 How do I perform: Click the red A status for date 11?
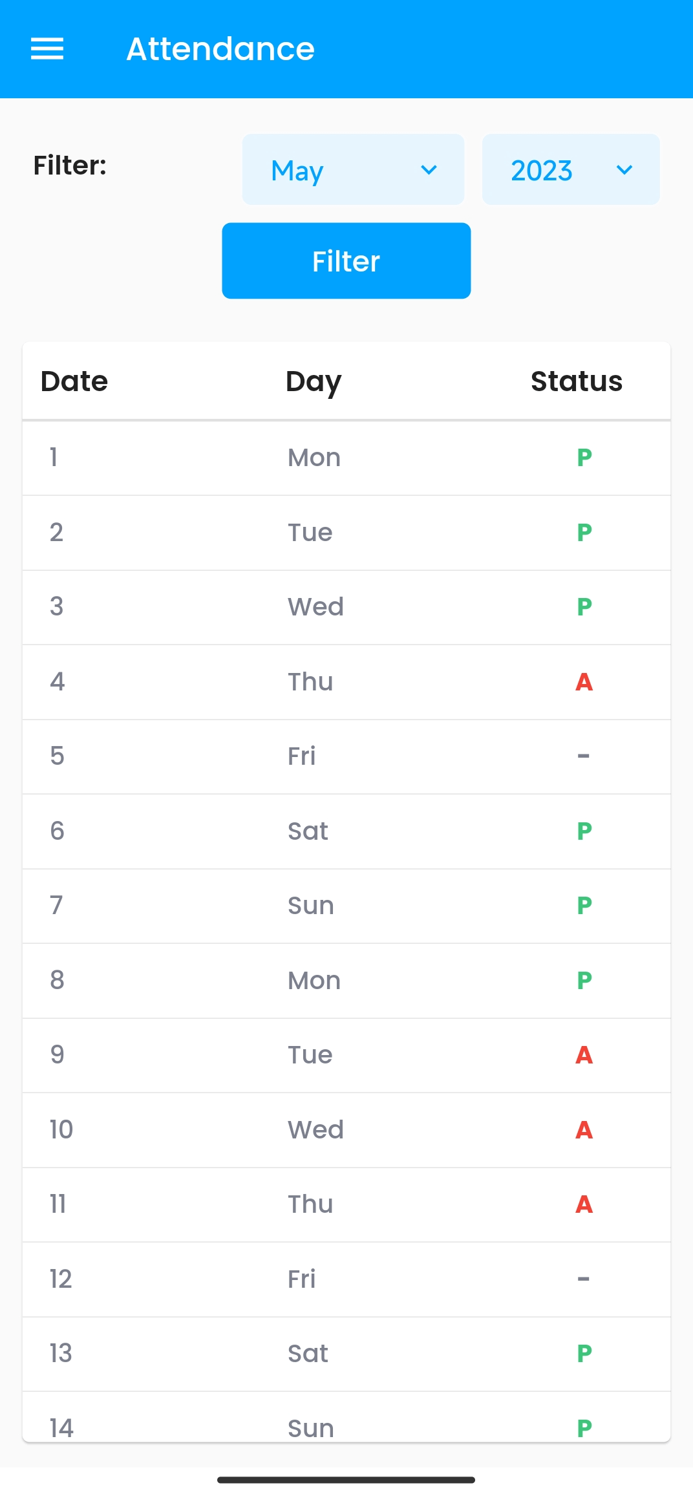click(584, 1204)
